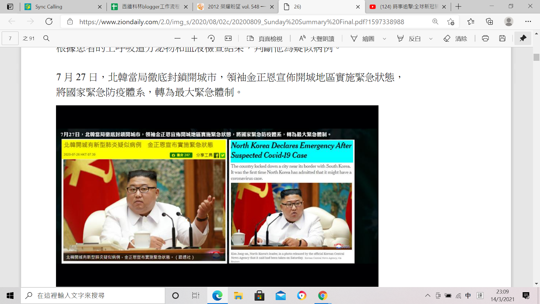Search within the PDF document

[x=47, y=39]
